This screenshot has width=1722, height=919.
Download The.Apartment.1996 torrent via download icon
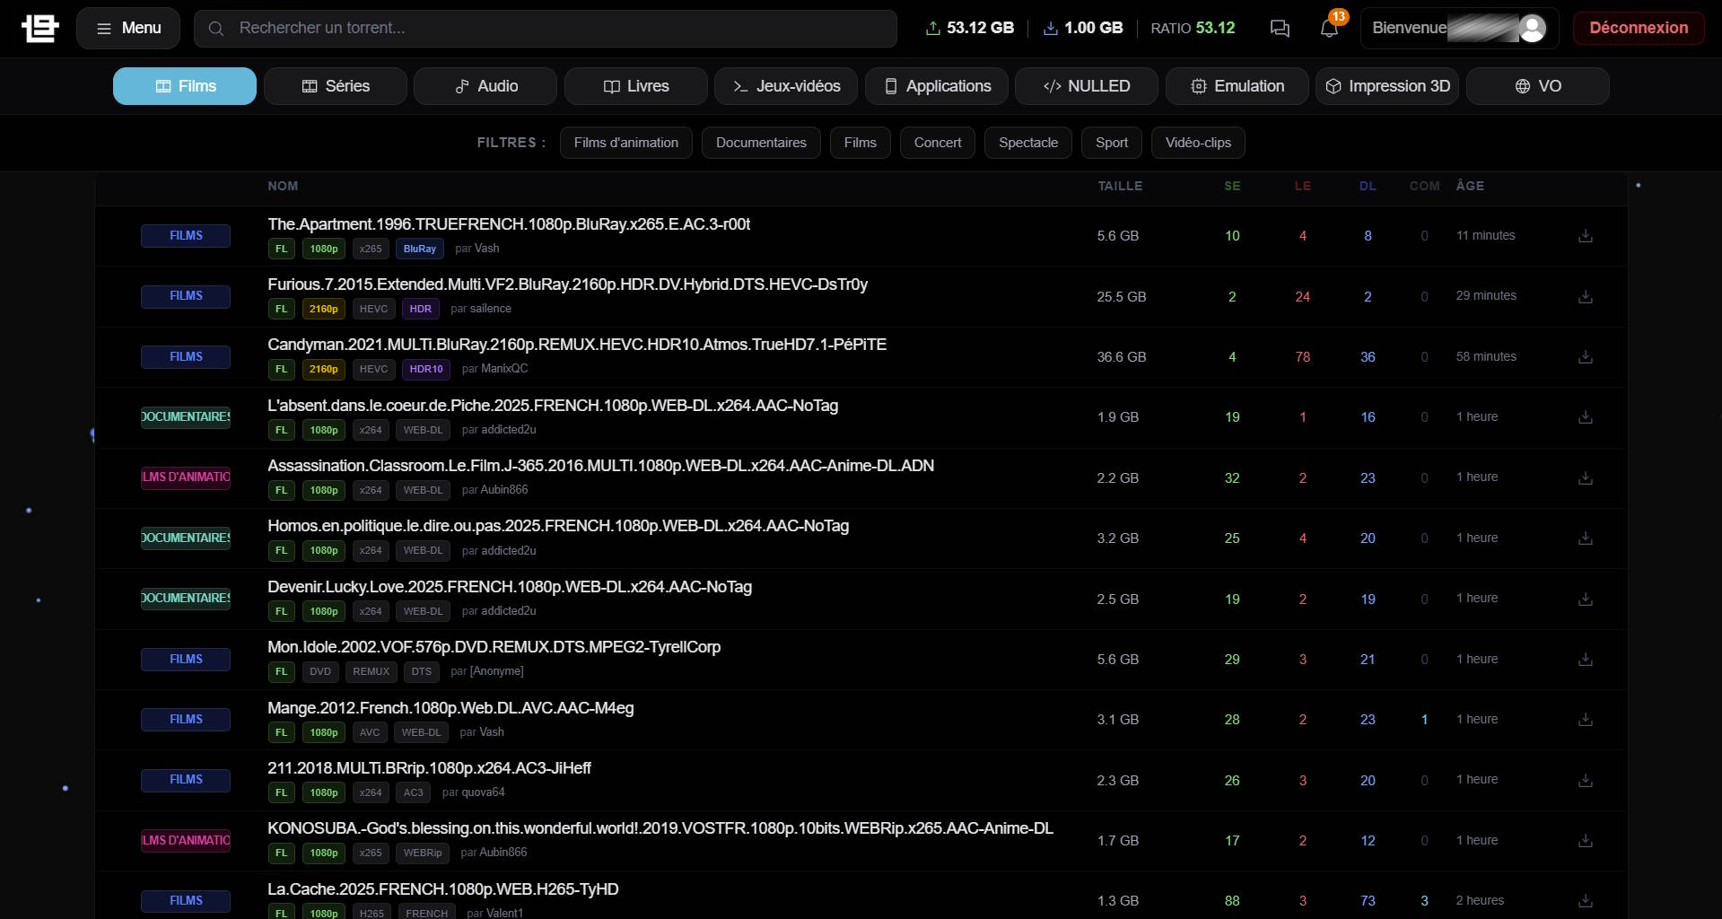click(x=1585, y=236)
